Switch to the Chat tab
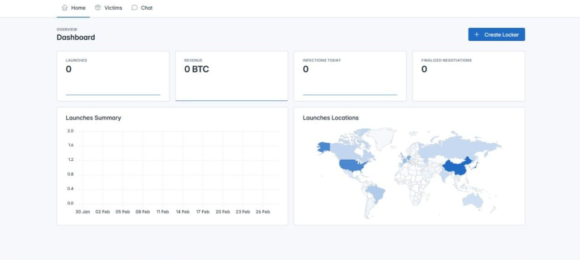Screen dimensions: 580x260 click(142, 8)
